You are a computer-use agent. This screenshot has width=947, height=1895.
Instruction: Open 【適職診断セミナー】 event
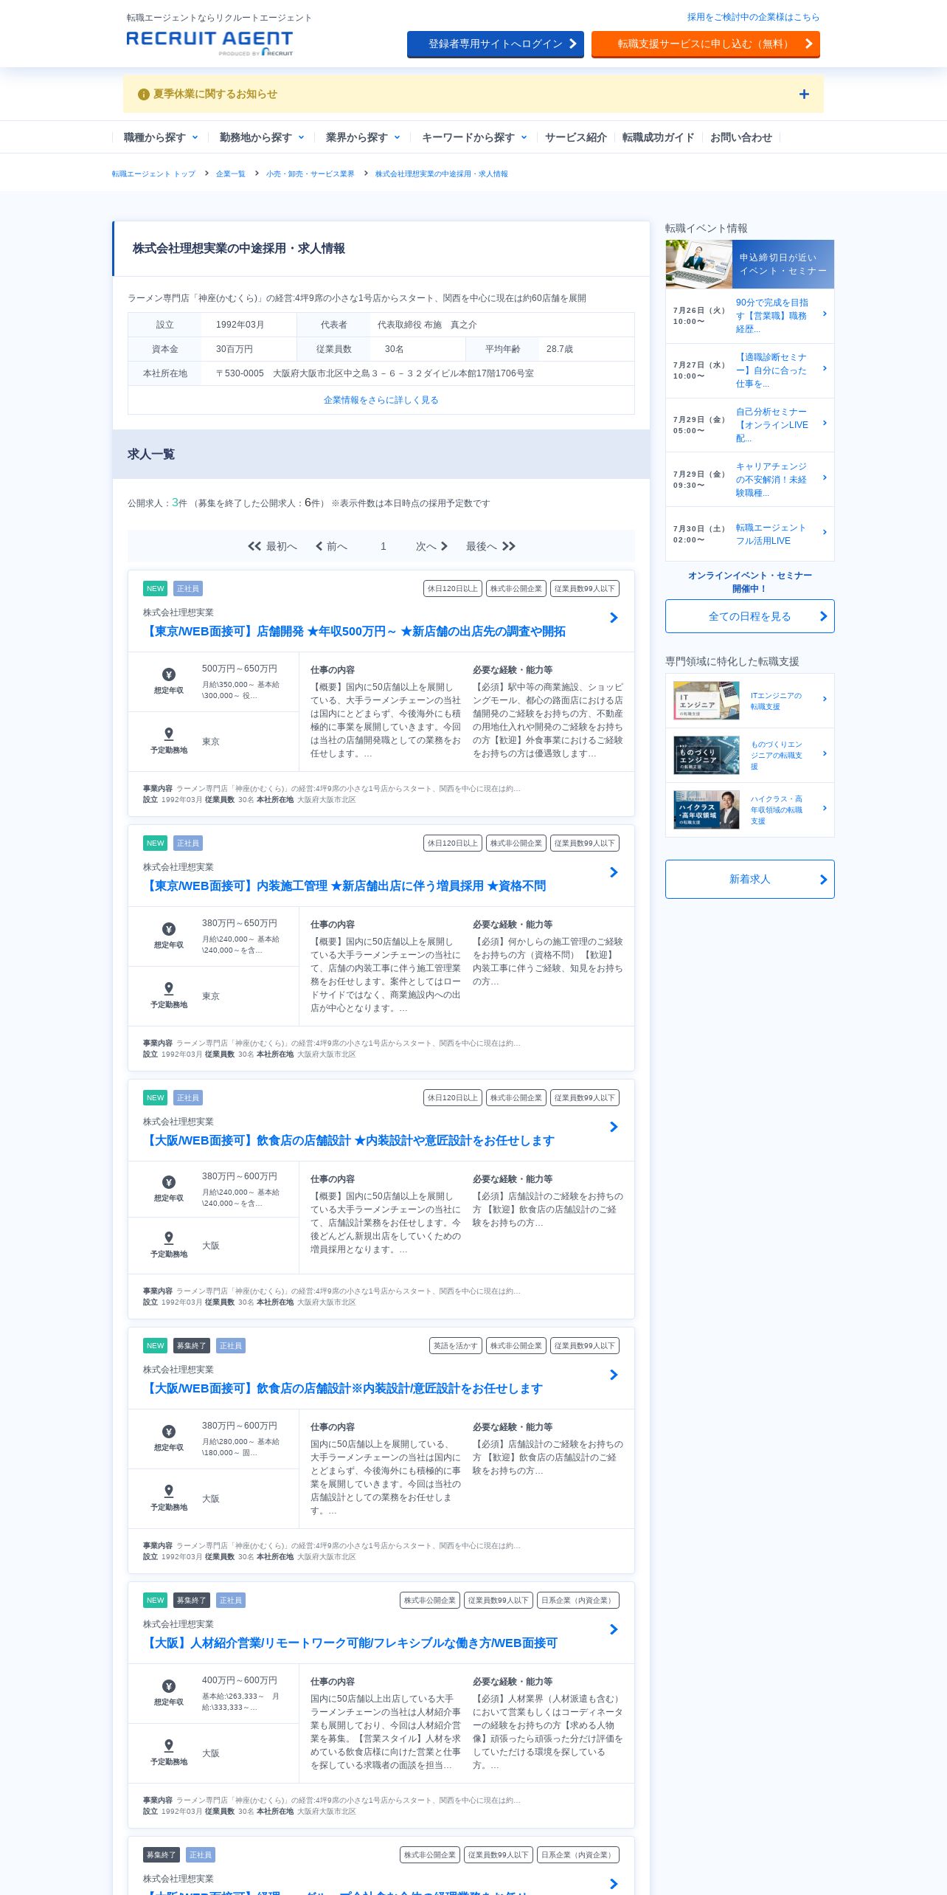(750, 370)
